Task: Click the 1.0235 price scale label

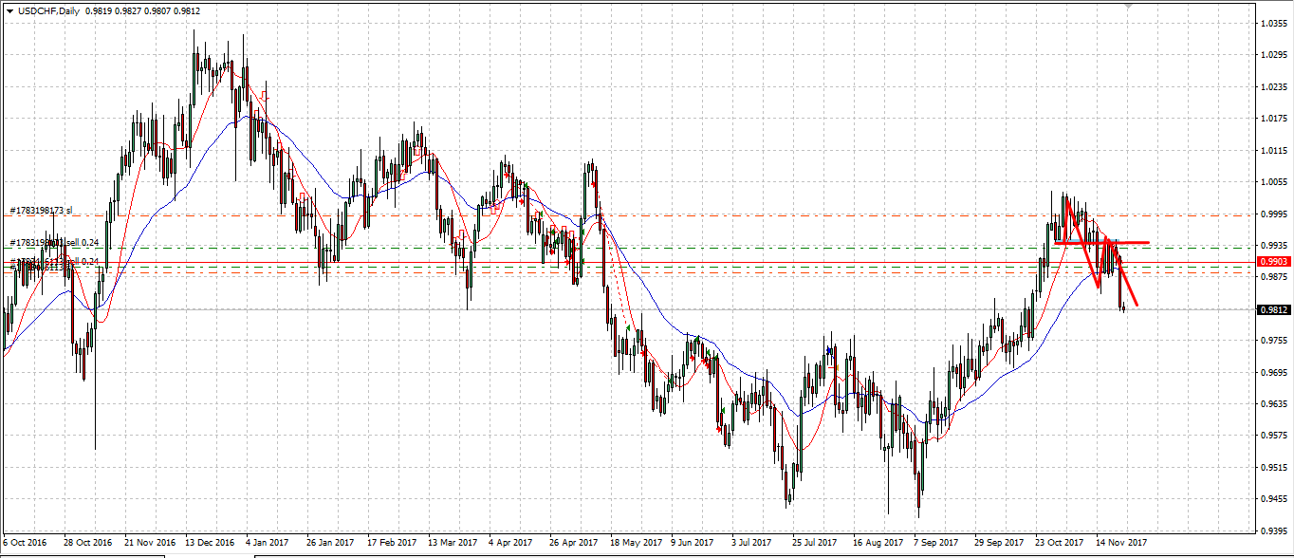Action: (1274, 86)
